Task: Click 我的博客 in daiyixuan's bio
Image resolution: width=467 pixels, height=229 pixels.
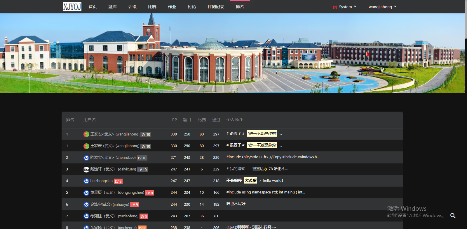Action: point(237,169)
